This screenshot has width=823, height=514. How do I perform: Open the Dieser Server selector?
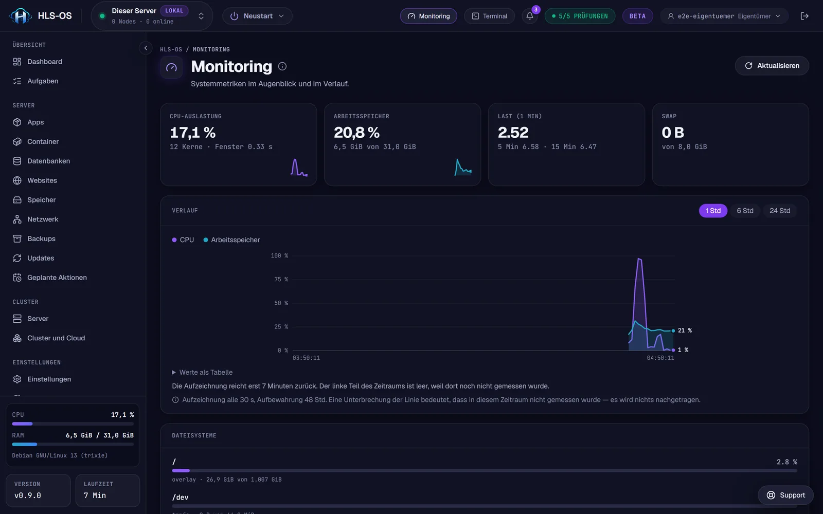[152, 16]
